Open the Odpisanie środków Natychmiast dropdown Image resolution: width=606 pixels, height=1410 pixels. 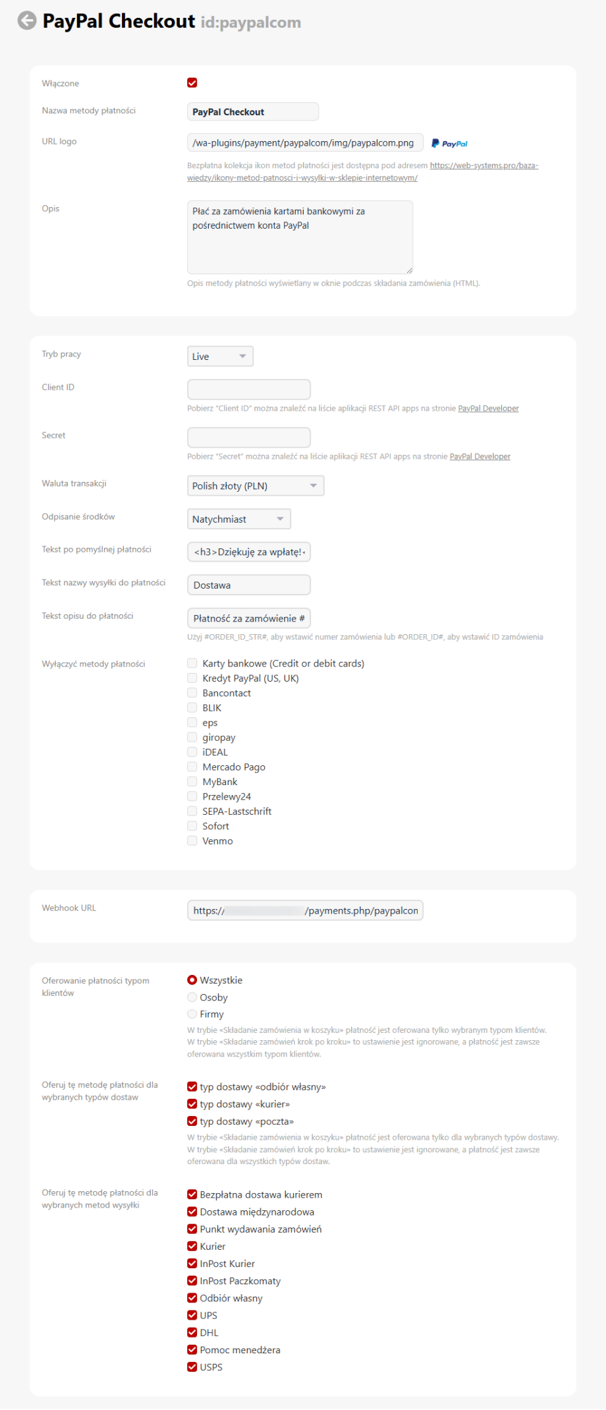click(x=238, y=519)
